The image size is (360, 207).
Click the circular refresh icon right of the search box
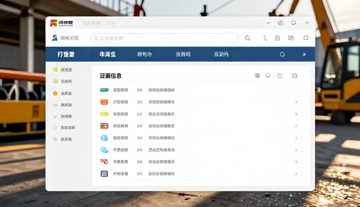point(247,38)
